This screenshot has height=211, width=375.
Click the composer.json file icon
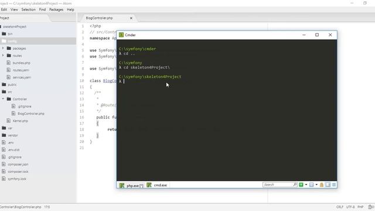4,164
